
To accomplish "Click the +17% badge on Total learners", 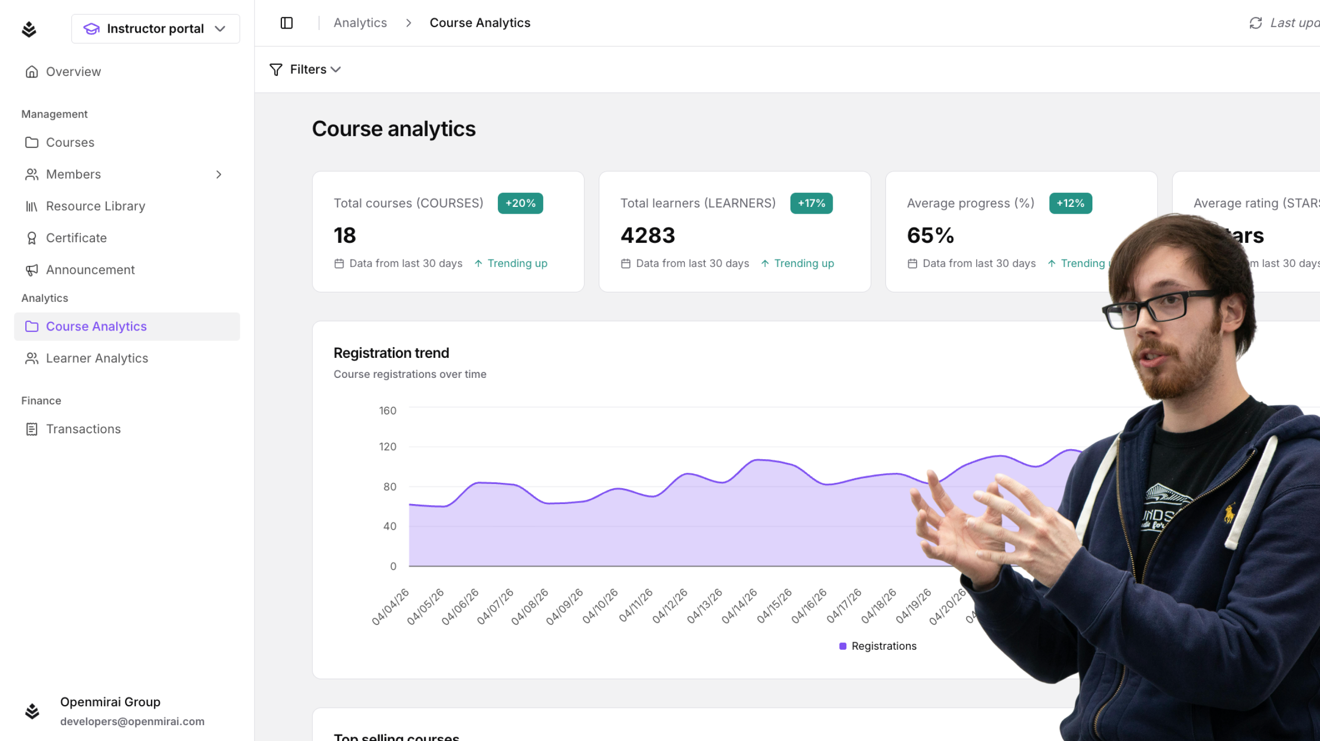I will point(811,203).
